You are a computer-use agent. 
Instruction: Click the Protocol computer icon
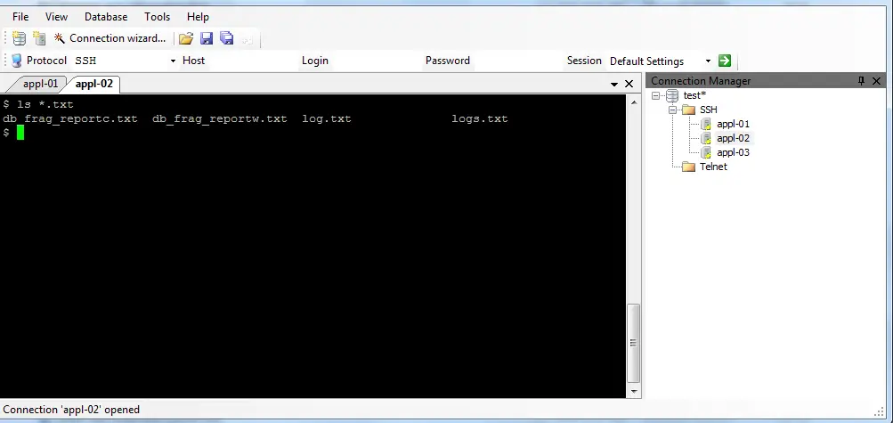pyautogui.click(x=17, y=61)
